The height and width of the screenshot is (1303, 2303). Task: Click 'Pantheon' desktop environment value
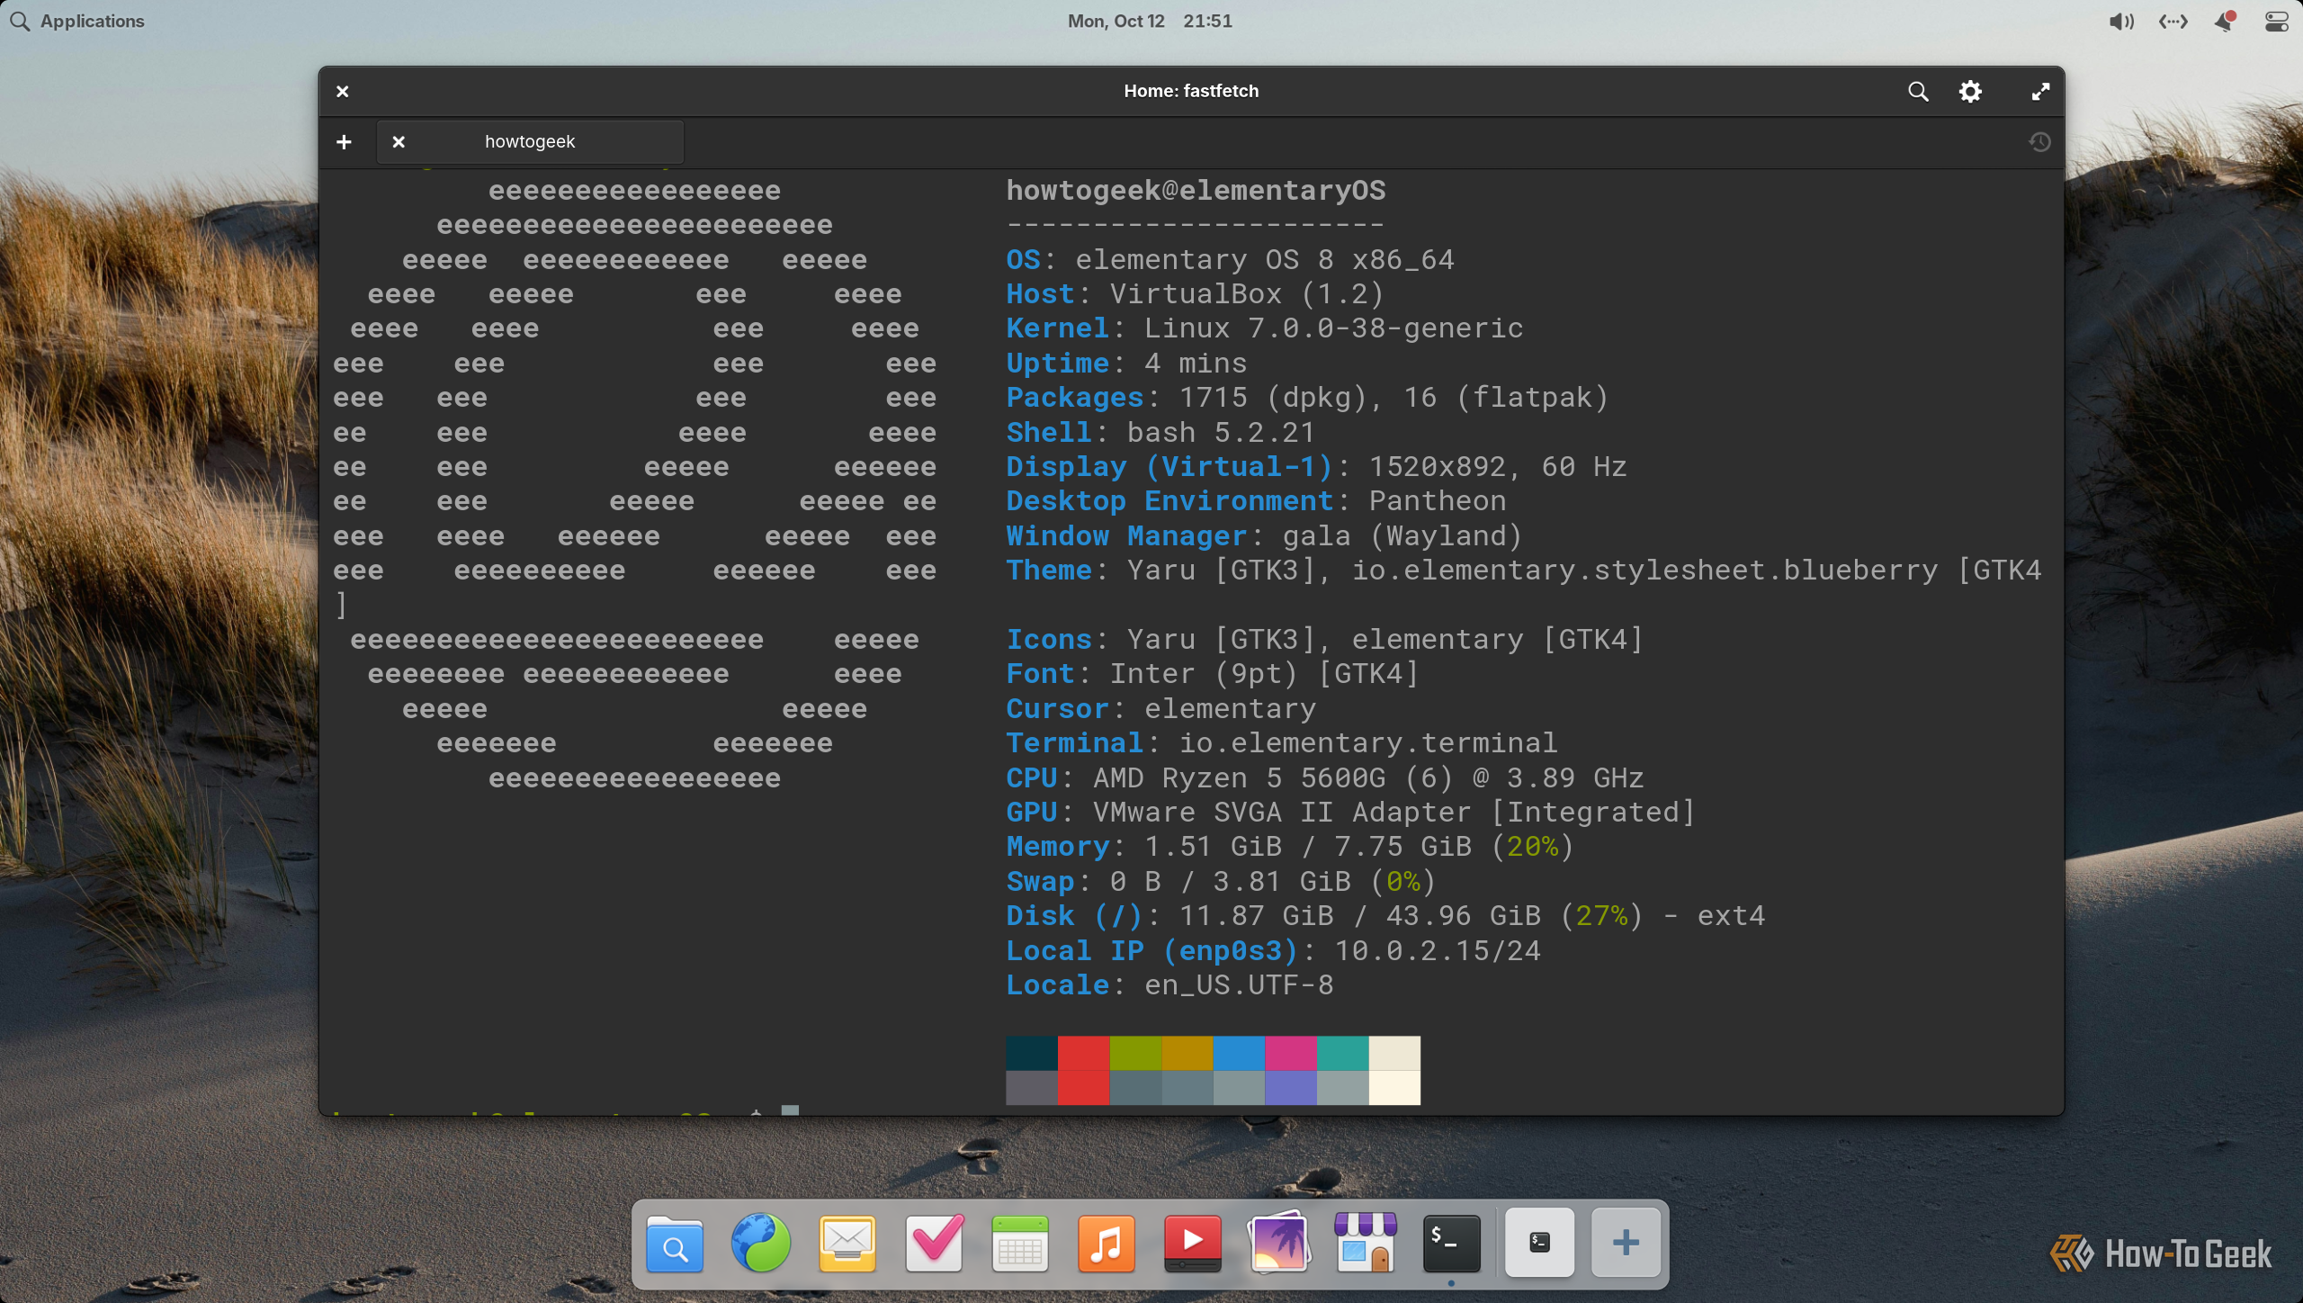(x=1438, y=501)
